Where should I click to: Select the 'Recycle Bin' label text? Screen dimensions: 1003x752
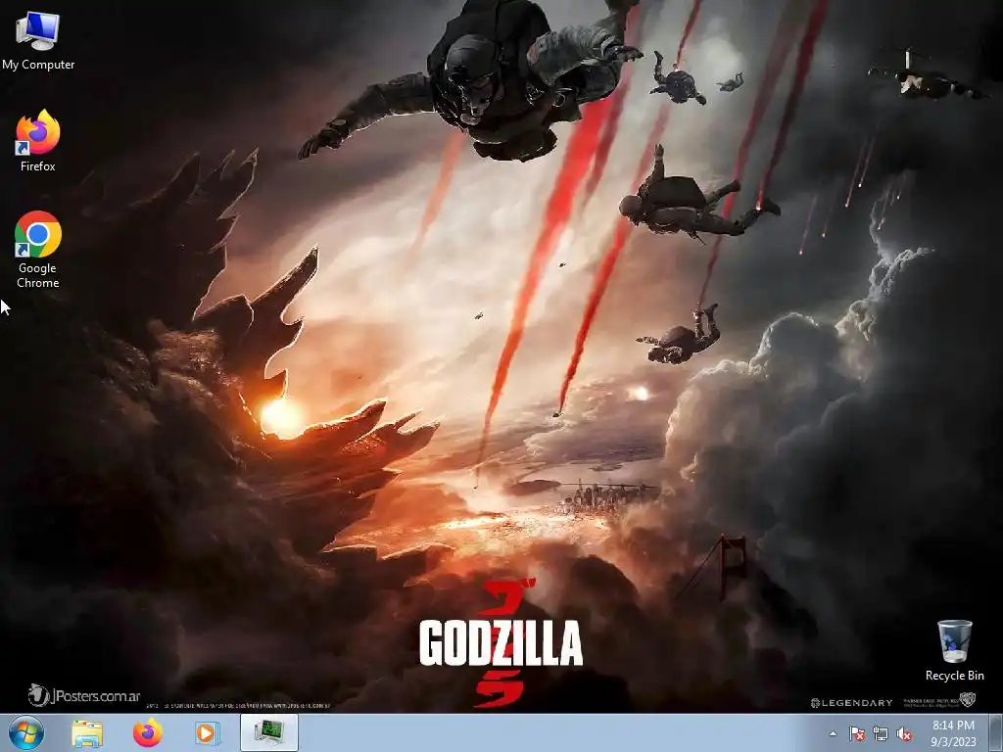click(x=954, y=676)
